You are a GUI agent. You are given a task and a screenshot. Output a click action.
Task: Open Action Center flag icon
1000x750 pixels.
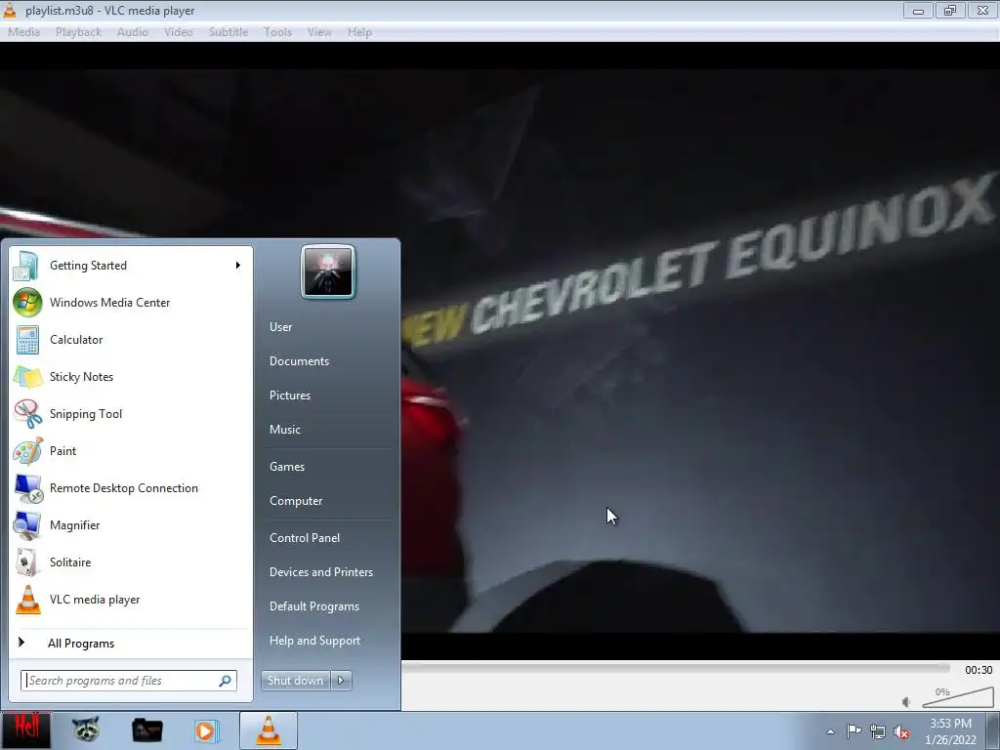tap(854, 731)
